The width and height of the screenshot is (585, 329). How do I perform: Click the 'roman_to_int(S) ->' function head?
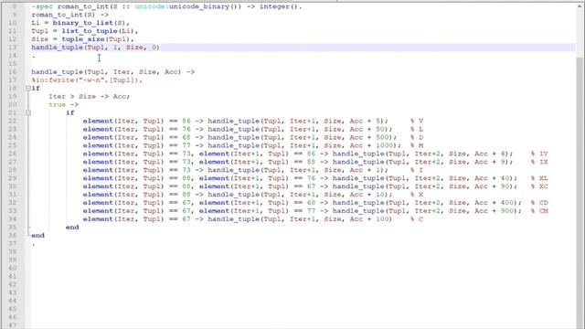click(x=70, y=15)
